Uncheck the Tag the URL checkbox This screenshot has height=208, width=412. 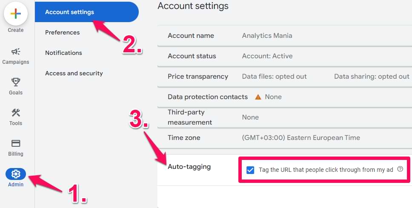click(x=250, y=170)
